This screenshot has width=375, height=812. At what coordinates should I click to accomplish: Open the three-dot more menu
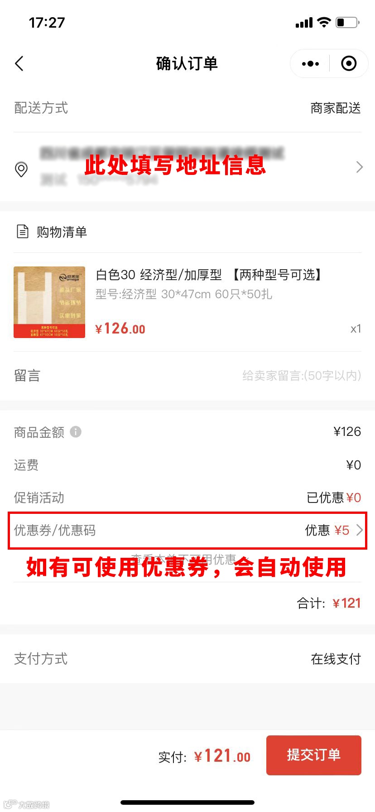(x=310, y=63)
